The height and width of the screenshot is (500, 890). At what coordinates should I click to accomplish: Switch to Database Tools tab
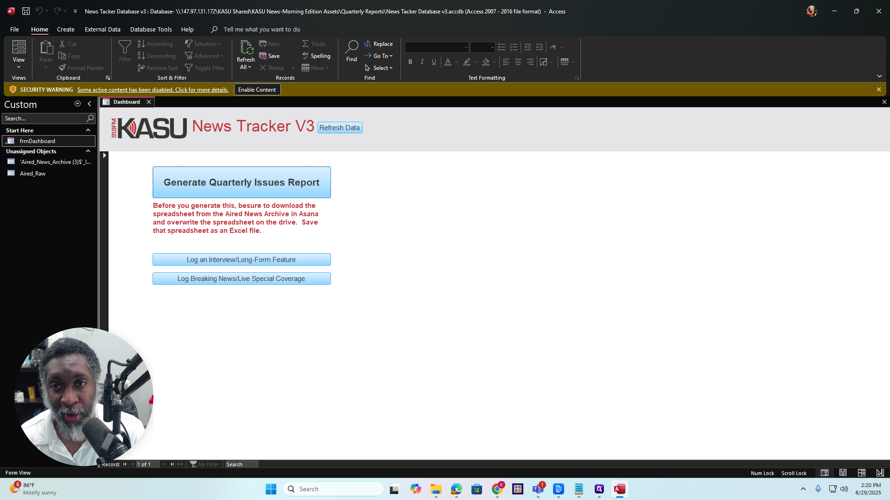pyautogui.click(x=151, y=29)
